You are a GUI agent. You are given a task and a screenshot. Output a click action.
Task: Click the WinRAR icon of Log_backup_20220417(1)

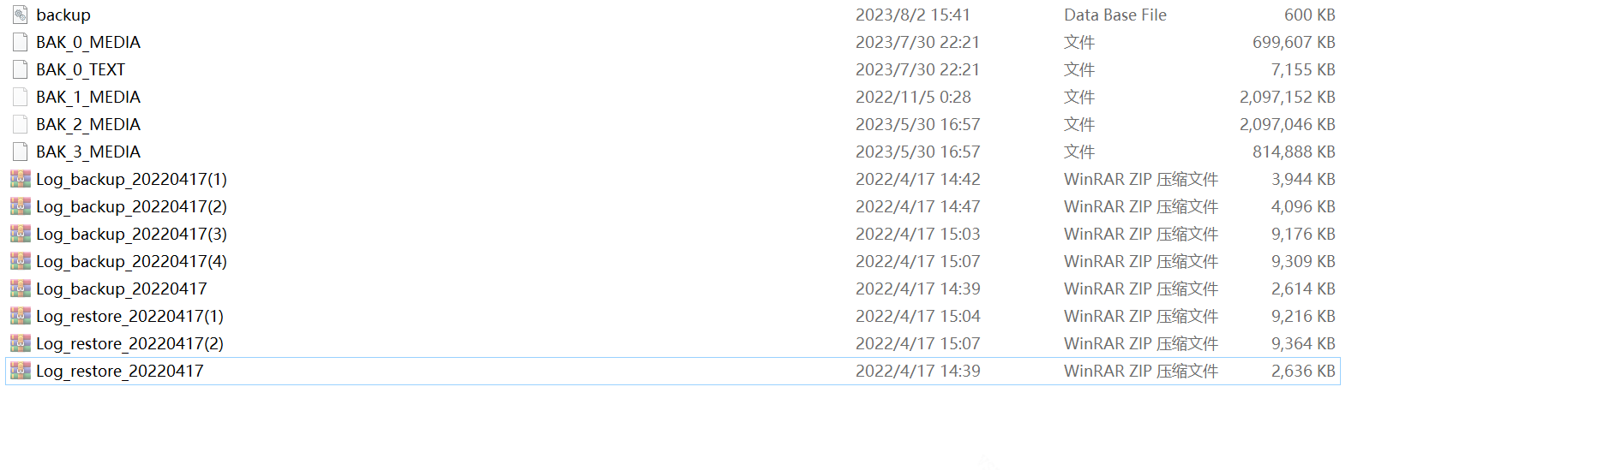pyautogui.click(x=20, y=179)
